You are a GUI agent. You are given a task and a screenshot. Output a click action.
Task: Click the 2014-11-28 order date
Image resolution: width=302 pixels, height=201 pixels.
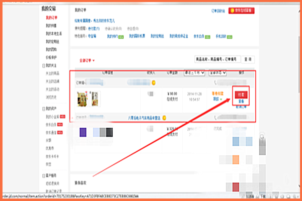tap(194, 94)
